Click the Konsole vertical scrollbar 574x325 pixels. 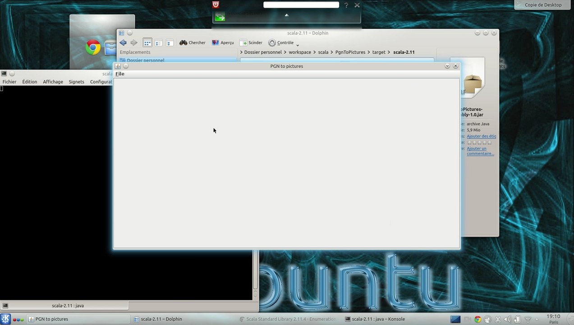pos(255,271)
